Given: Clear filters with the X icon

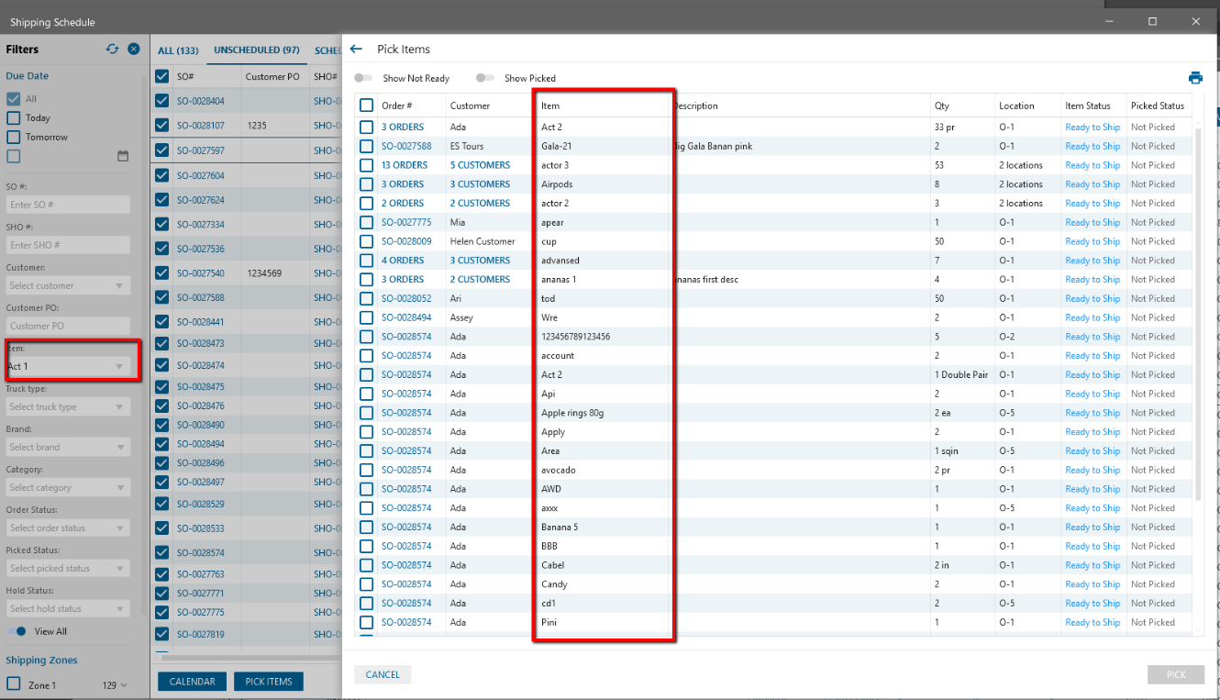Looking at the screenshot, I should (x=134, y=50).
